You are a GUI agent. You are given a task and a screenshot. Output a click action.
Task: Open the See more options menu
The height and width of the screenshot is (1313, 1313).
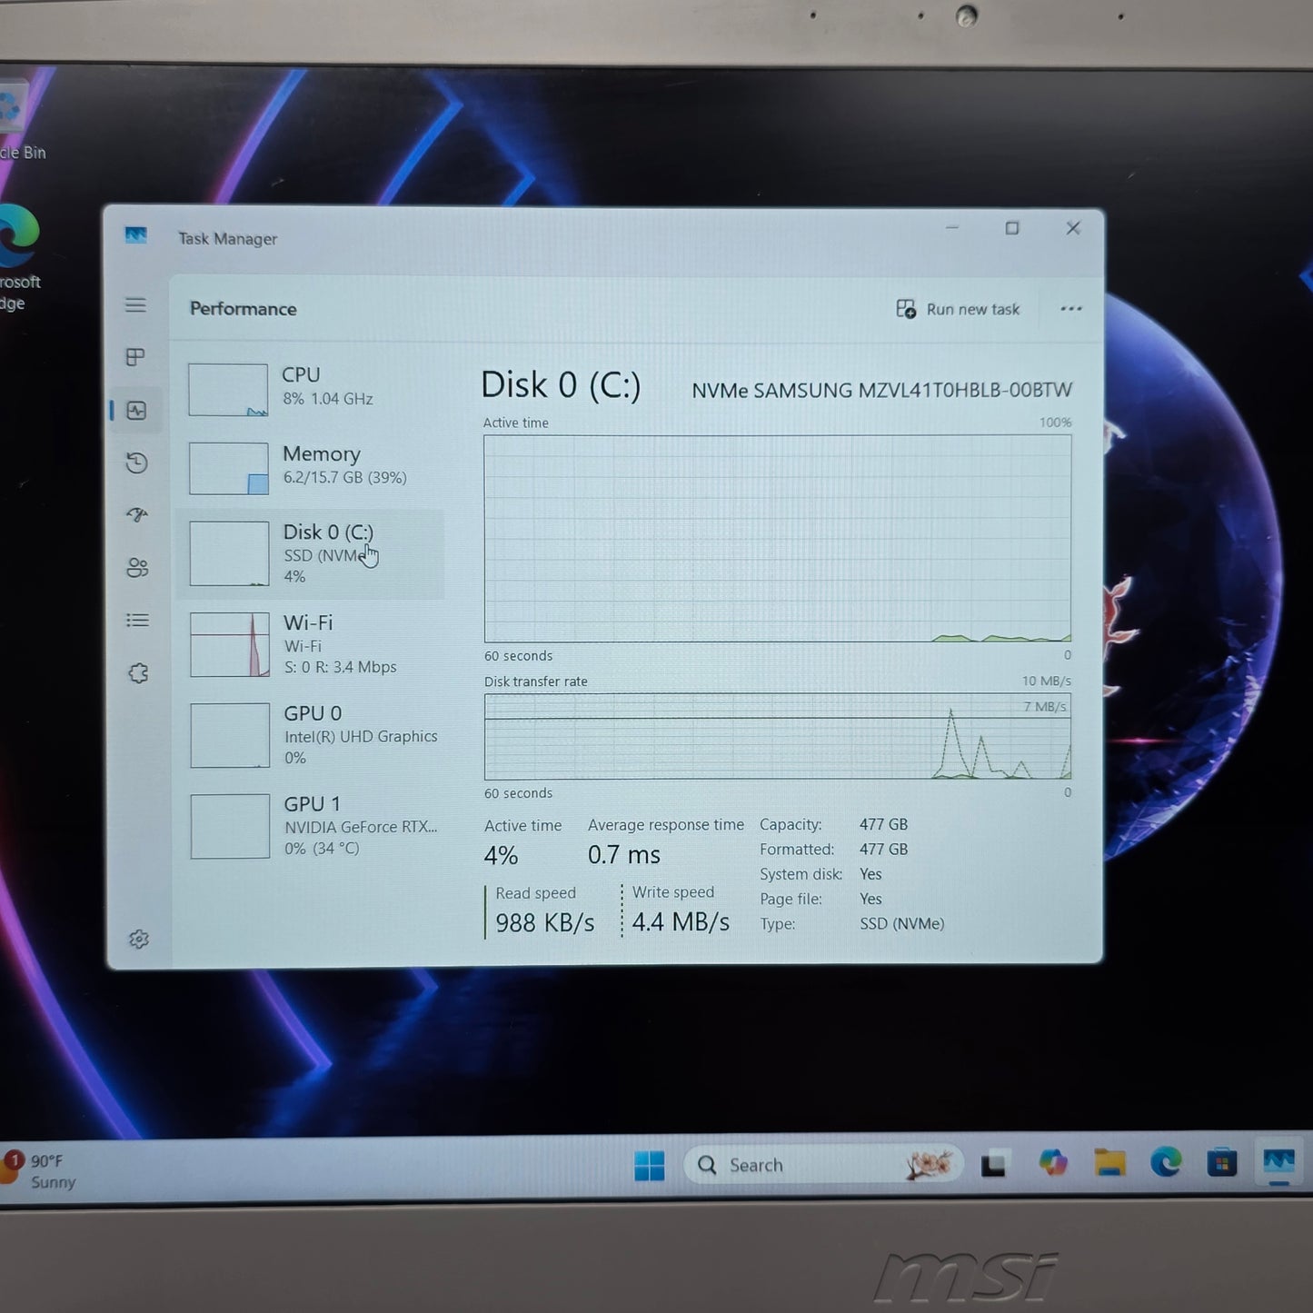point(1070,309)
